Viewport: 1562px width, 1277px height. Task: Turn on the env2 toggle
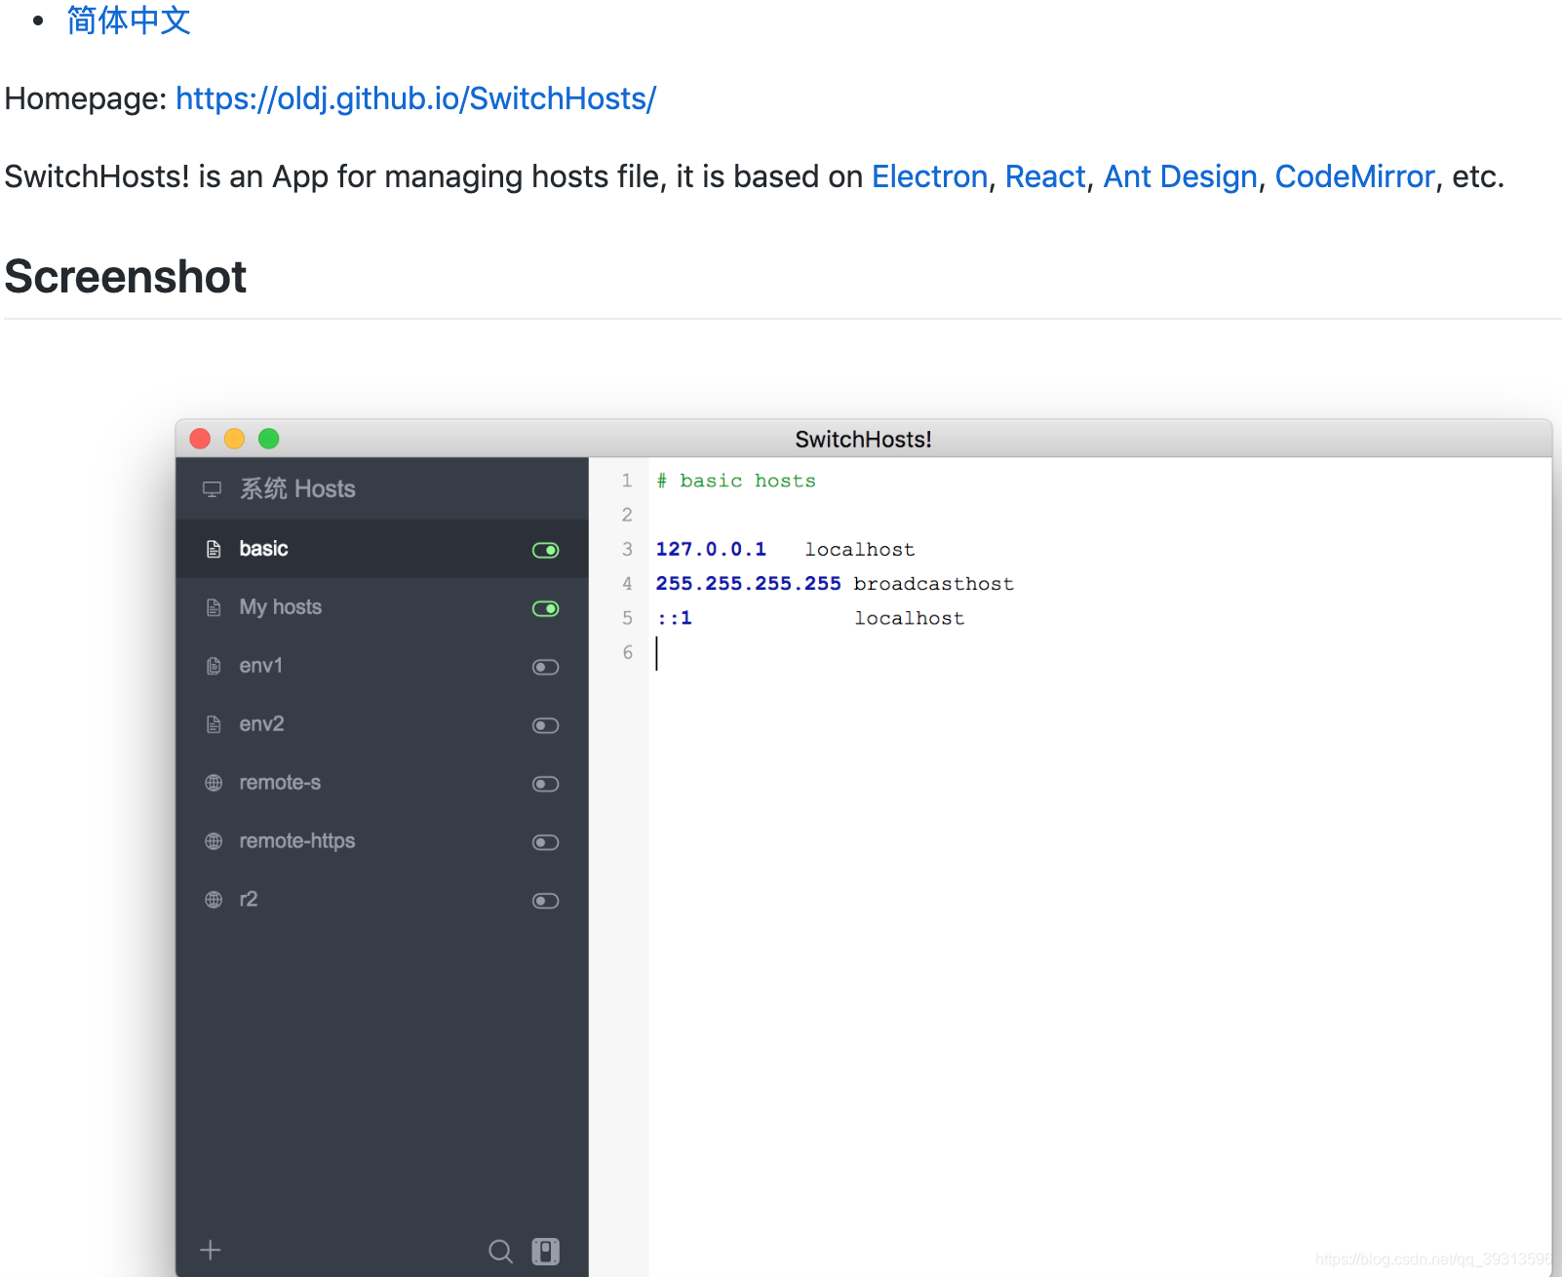(x=545, y=725)
